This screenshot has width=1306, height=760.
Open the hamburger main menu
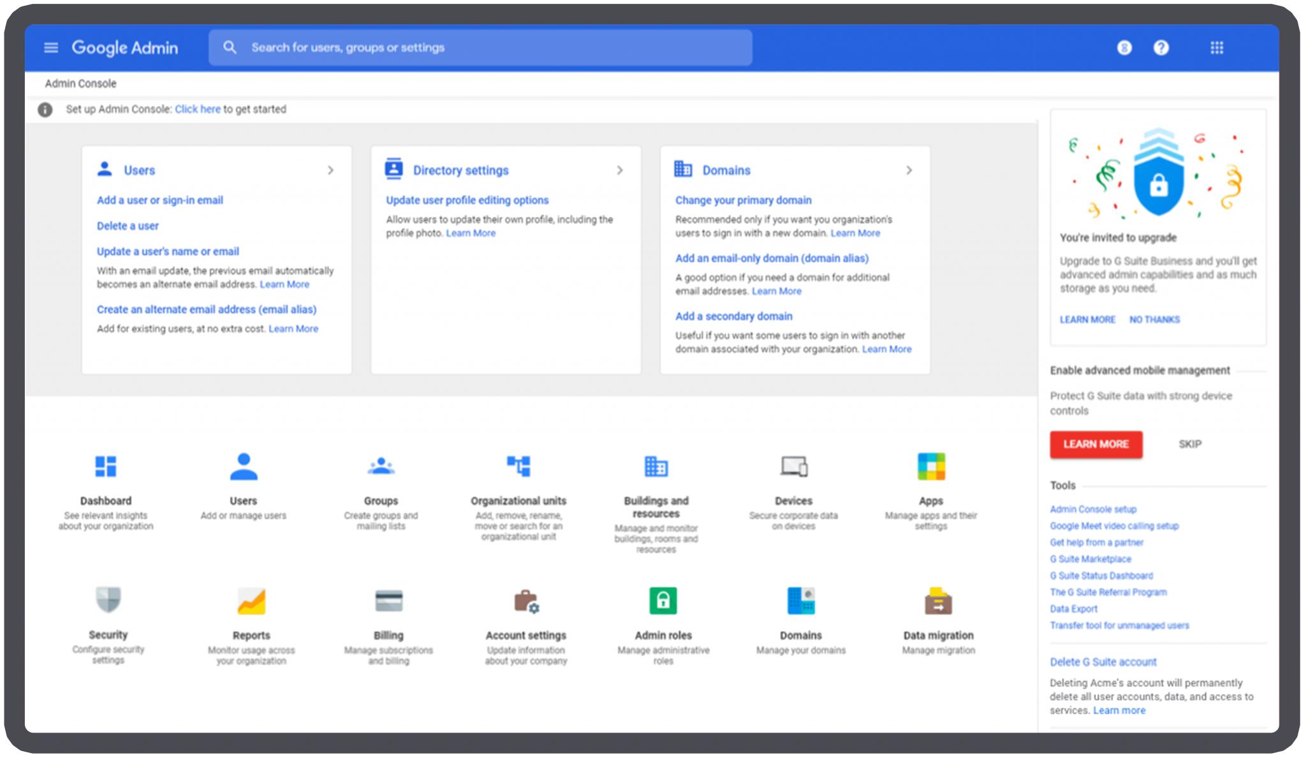pos(51,48)
